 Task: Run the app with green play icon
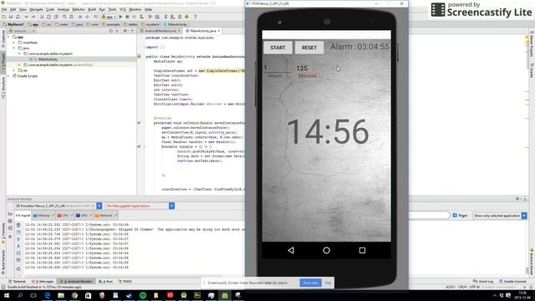[x=120, y=17]
